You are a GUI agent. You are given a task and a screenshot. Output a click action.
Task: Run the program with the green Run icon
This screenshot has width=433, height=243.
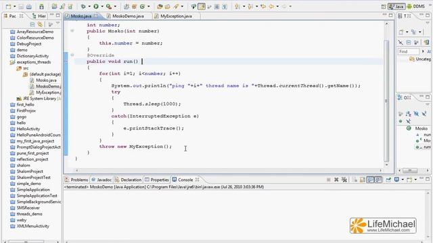(x=96, y=6)
